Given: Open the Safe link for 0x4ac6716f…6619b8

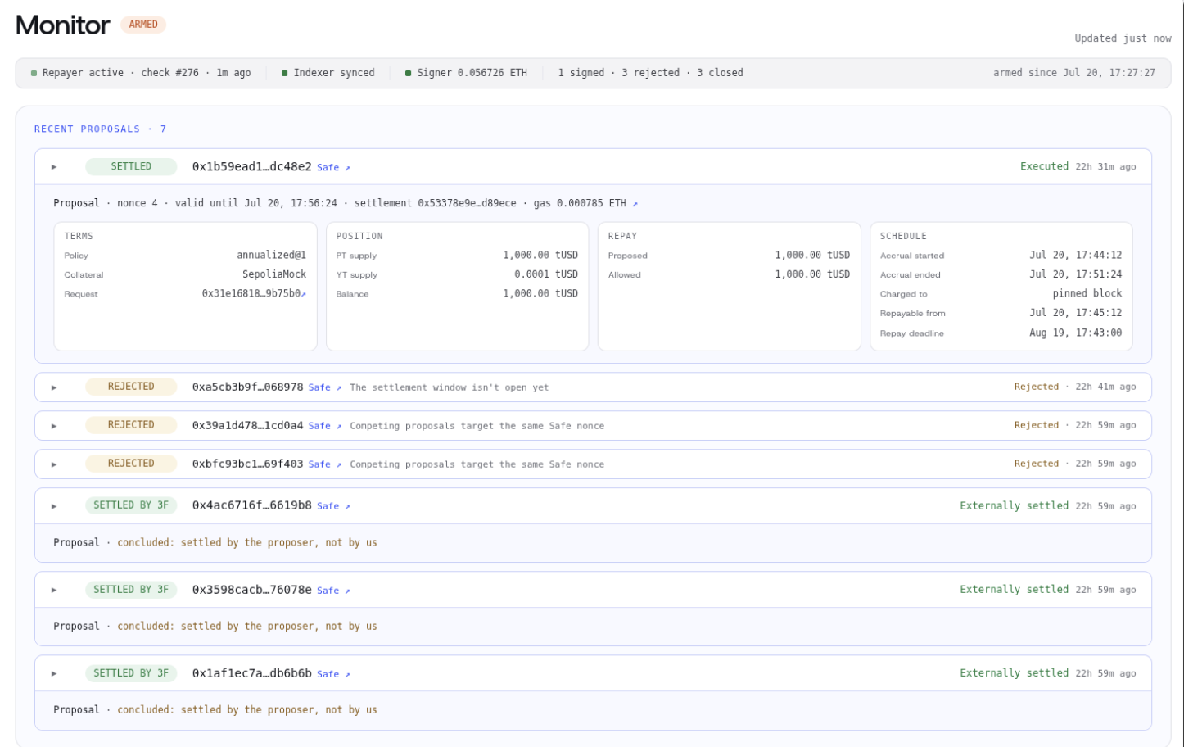Looking at the screenshot, I should pyautogui.click(x=333, y=506).
